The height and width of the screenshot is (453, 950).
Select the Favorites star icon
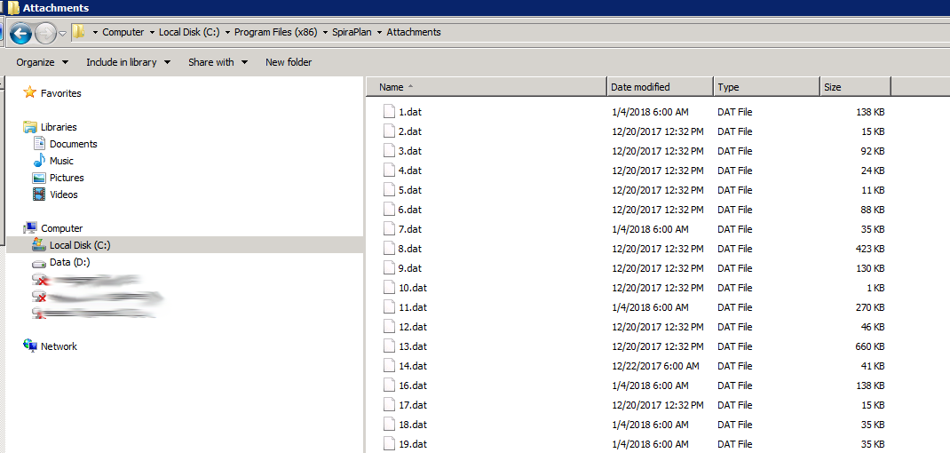pos(30,93)
